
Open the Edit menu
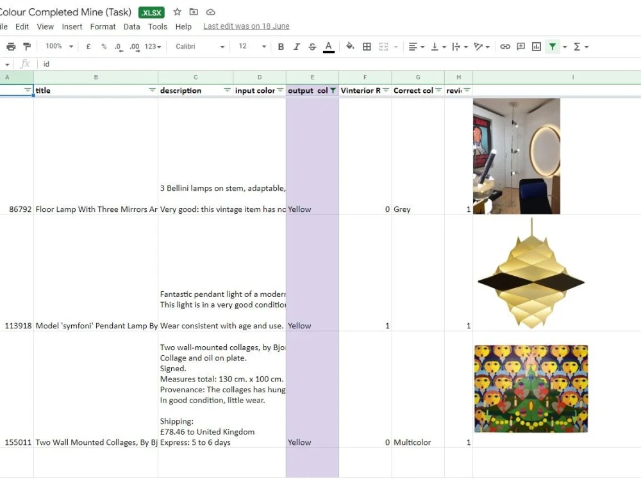[x=22, y=26]
